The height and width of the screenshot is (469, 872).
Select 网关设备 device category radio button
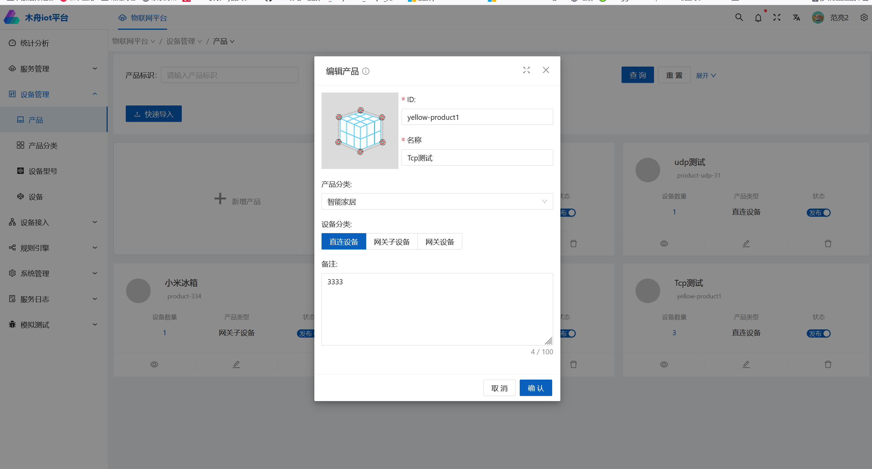pos(439,241)
